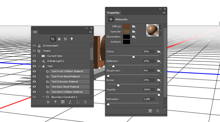Open the Shine texture folder icon

click(159, 52)
